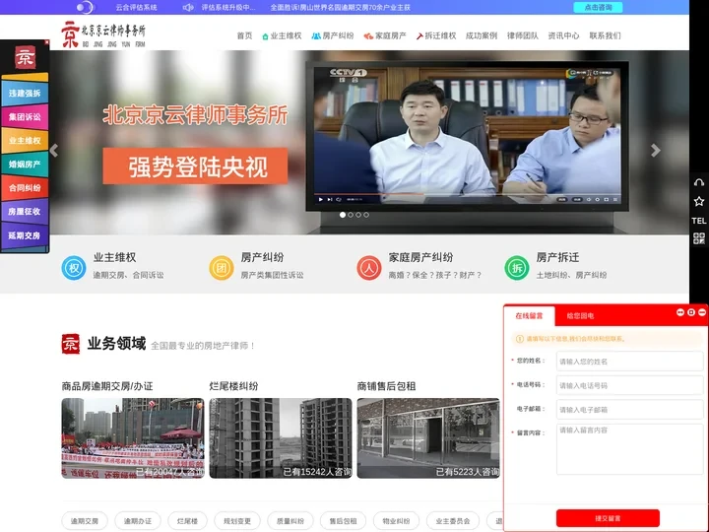Click the yellow 团 circle icon
The image size is (709, 532).
coord(222,268)
